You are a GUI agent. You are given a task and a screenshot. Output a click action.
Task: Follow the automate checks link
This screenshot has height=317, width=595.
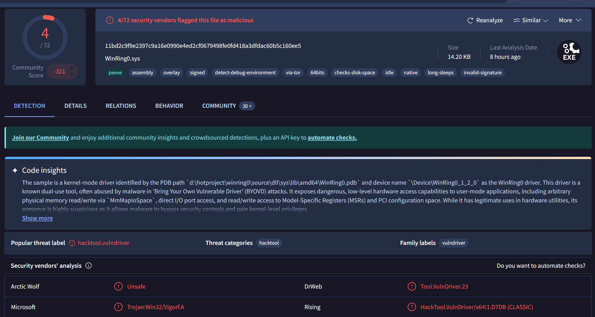332,138
